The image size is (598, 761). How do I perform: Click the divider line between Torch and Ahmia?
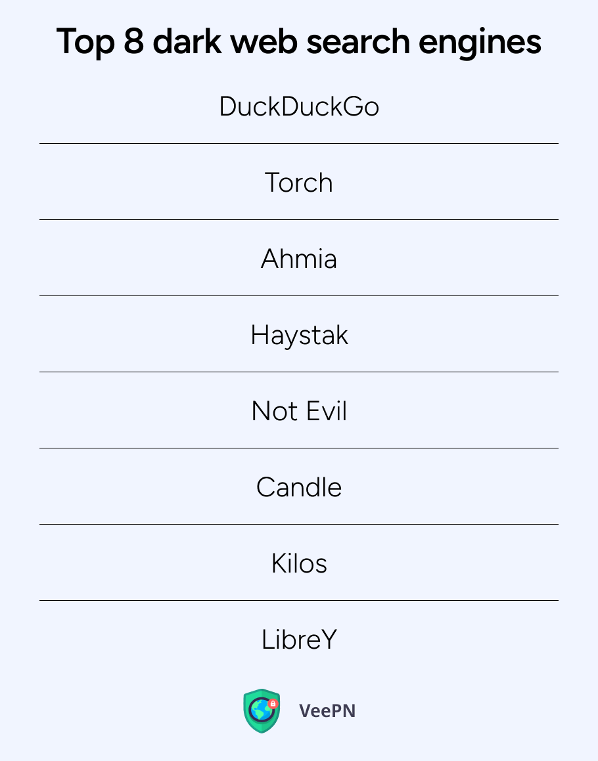[x=299, y=219]
